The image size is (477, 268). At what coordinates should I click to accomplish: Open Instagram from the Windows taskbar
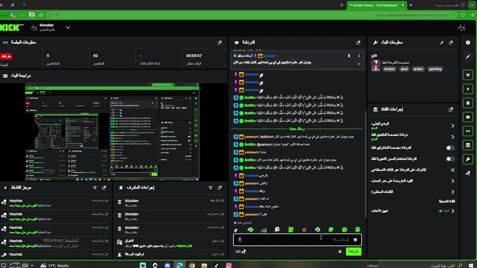pos(229,265)
